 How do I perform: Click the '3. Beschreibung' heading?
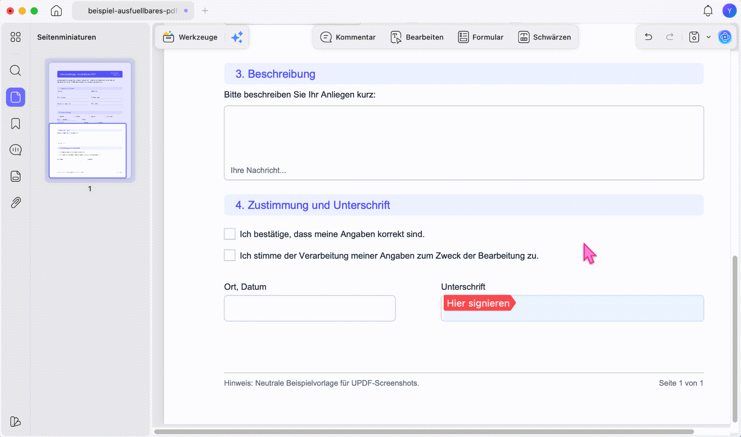pyautogui.click(x=275, y=74)
